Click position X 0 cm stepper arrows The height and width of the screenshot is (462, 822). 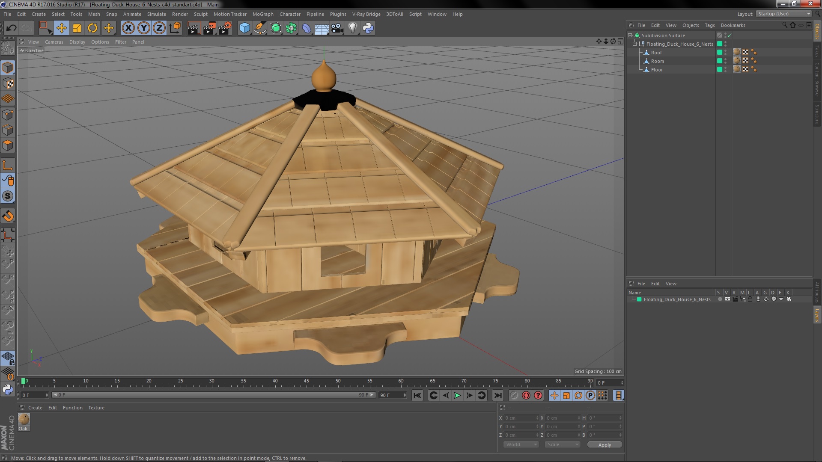click(x=537, y=418)
